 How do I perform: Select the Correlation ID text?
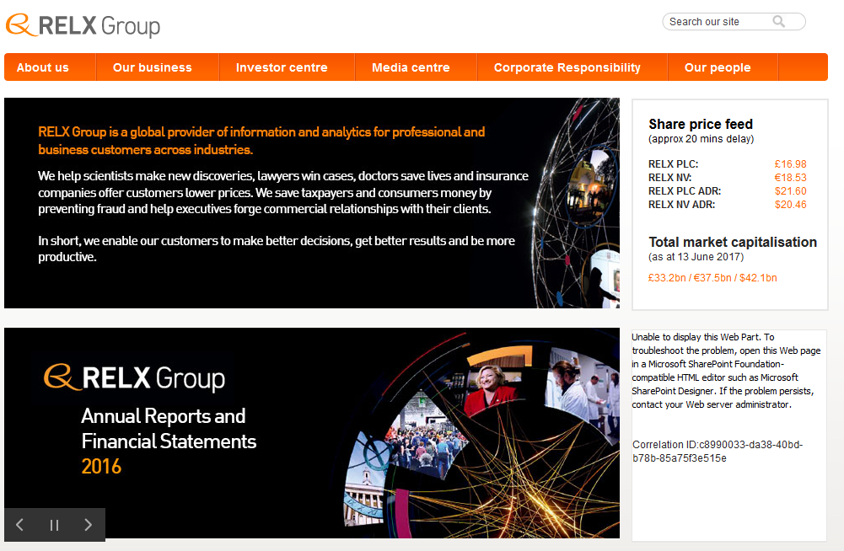pyautogui.click(x=718, y=452)
